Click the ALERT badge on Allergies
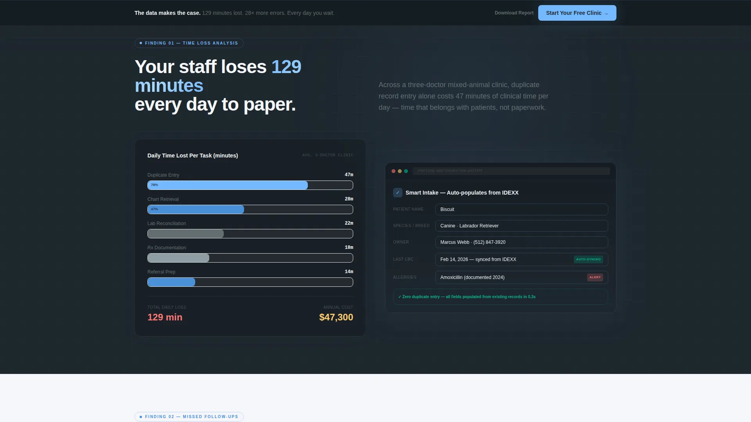Screen dimensions: 751x422 tap(595, 277)
